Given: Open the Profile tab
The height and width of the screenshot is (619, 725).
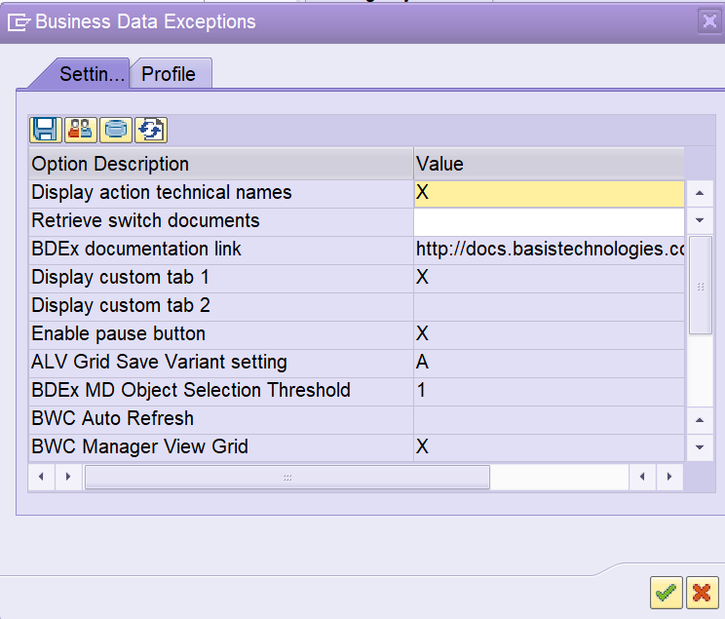Looking at the screenshot, I should (x=169, y=74).
